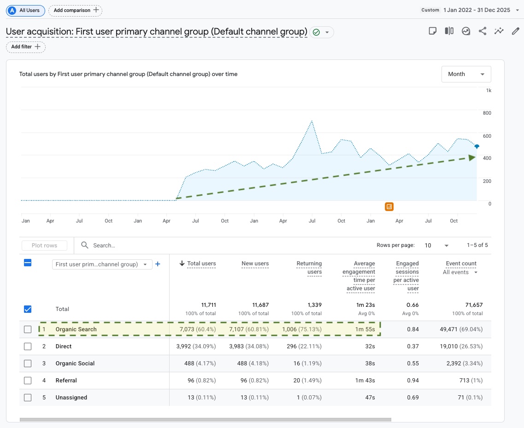The image size is (524, 428).
Task: Sort by the Event count column header
Action: coord(461,264)
